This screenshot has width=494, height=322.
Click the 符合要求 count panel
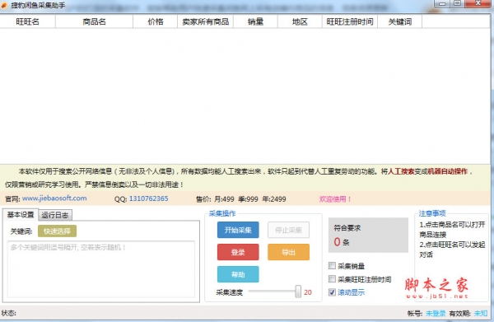click(x=368, y=235)
